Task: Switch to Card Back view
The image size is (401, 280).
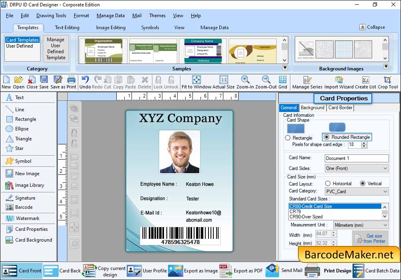Action: point(62,271)
